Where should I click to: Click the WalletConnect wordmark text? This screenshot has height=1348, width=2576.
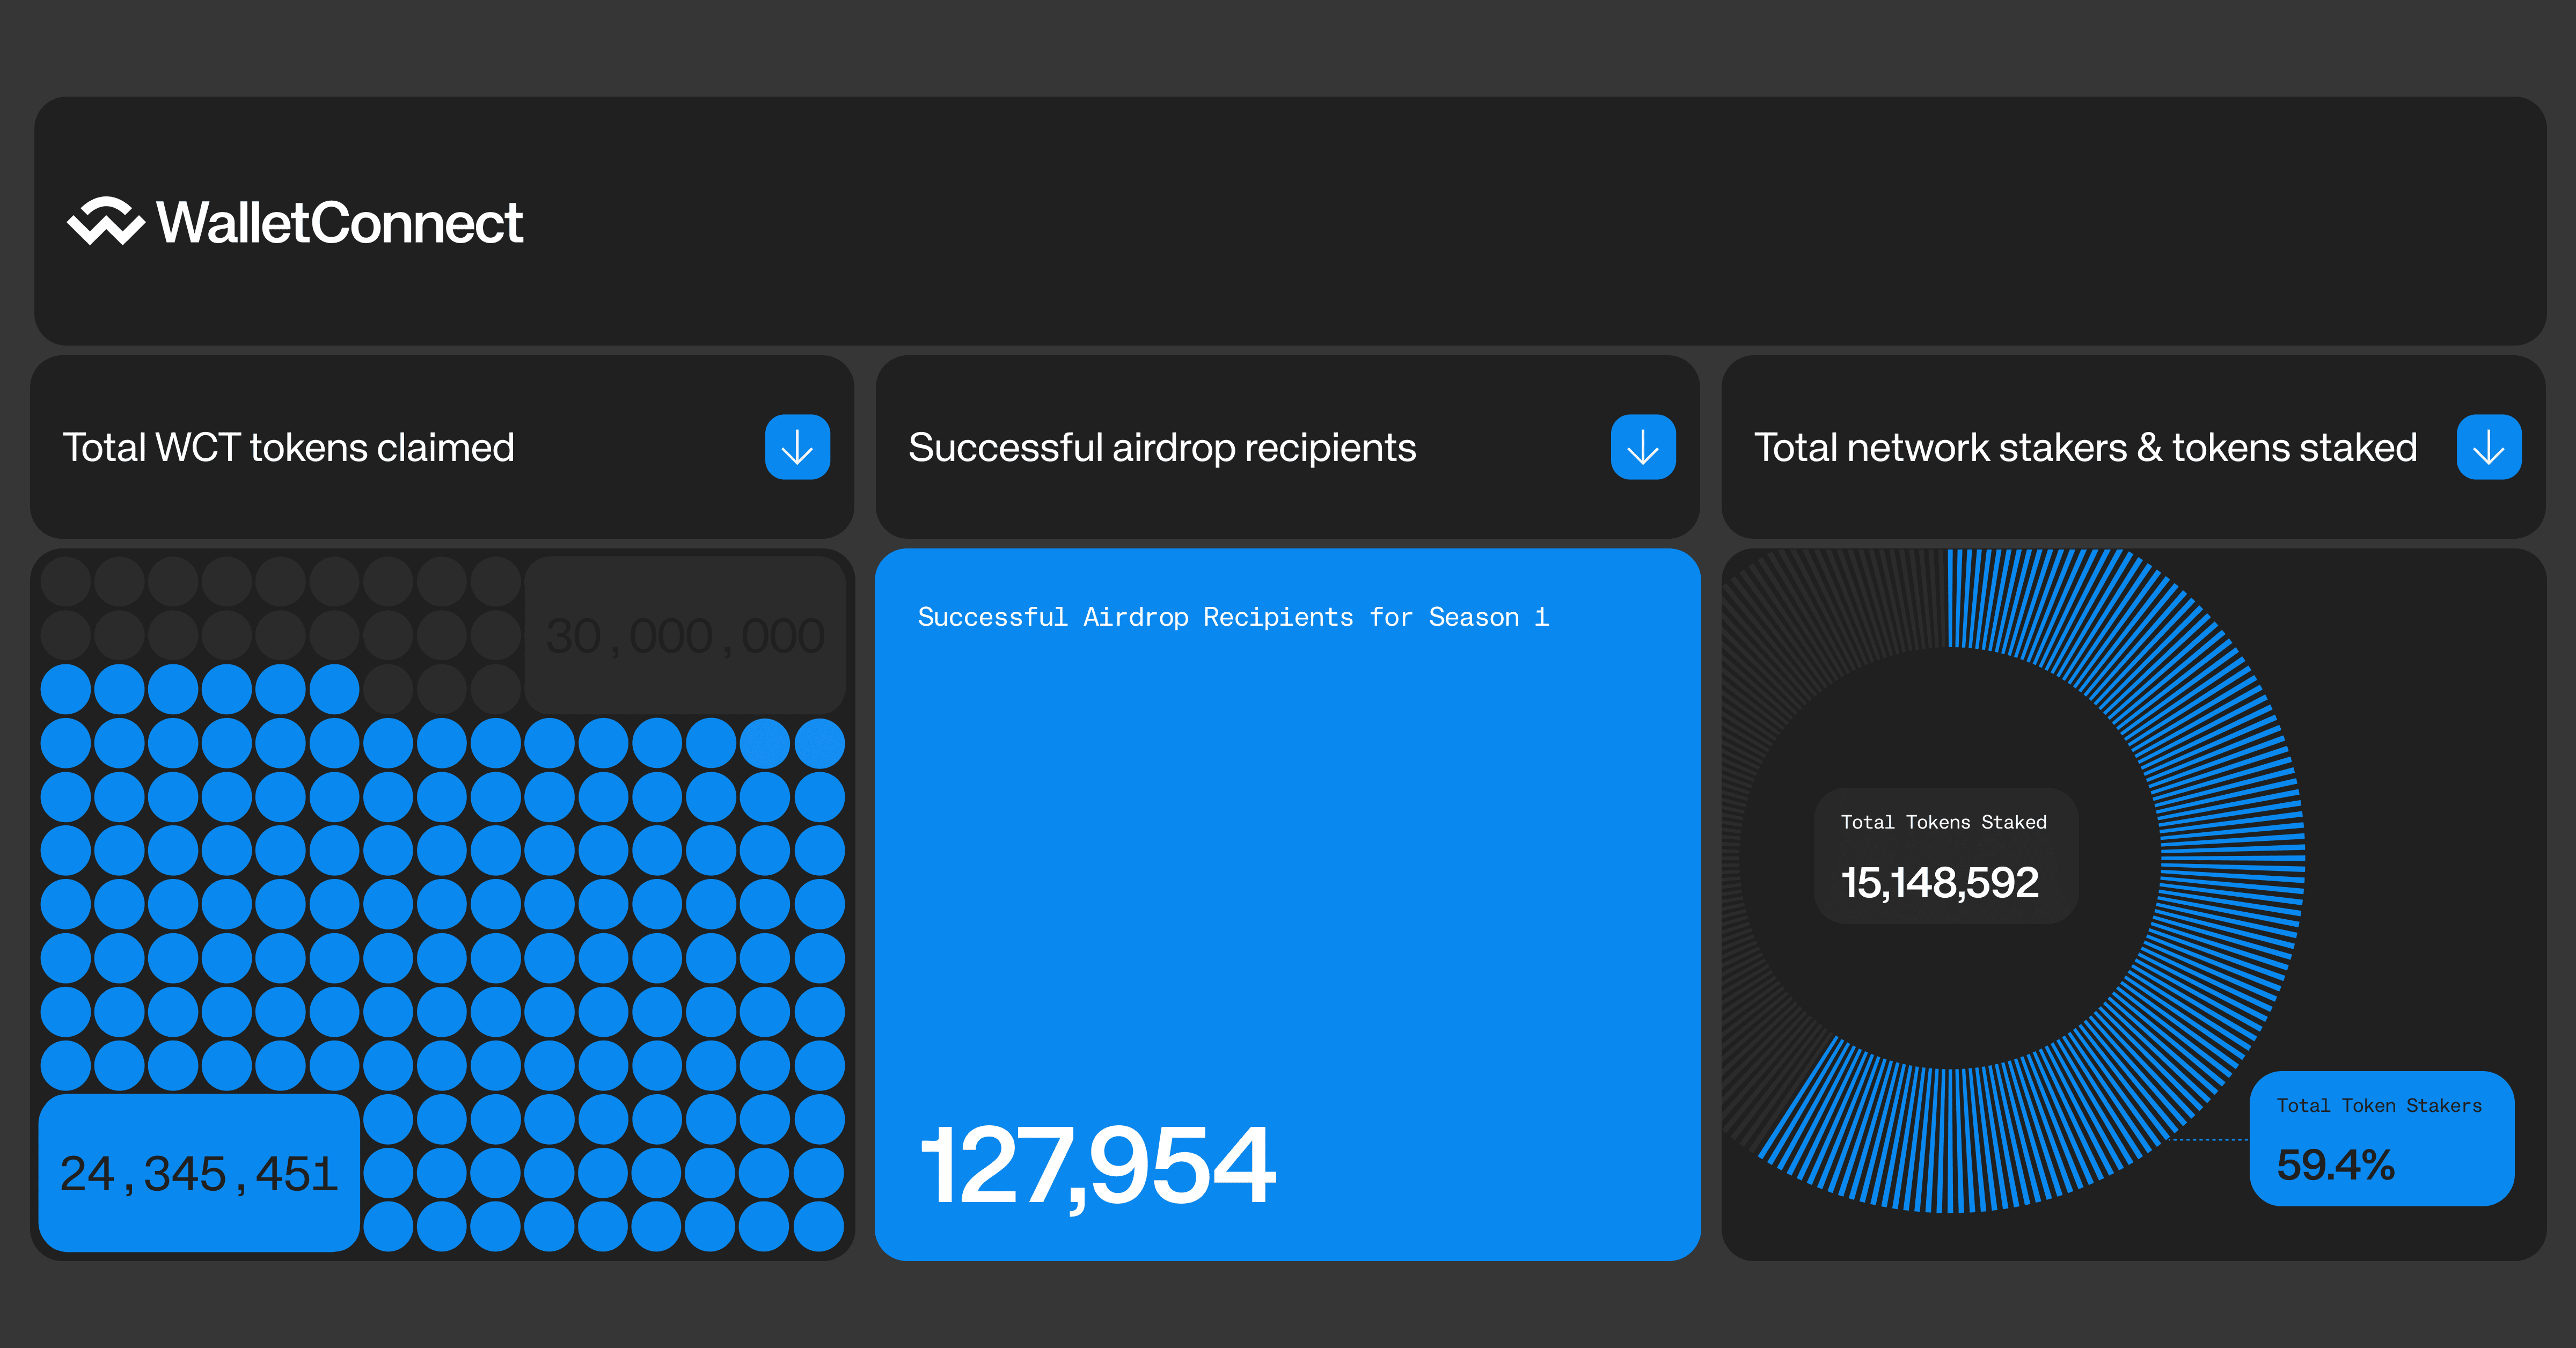tap(340, 222)
